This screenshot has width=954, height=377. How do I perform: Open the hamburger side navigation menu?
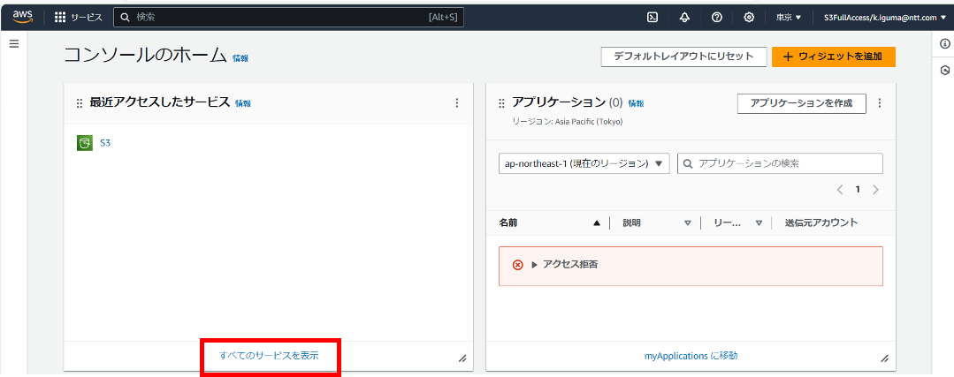(x=14, y=43)
